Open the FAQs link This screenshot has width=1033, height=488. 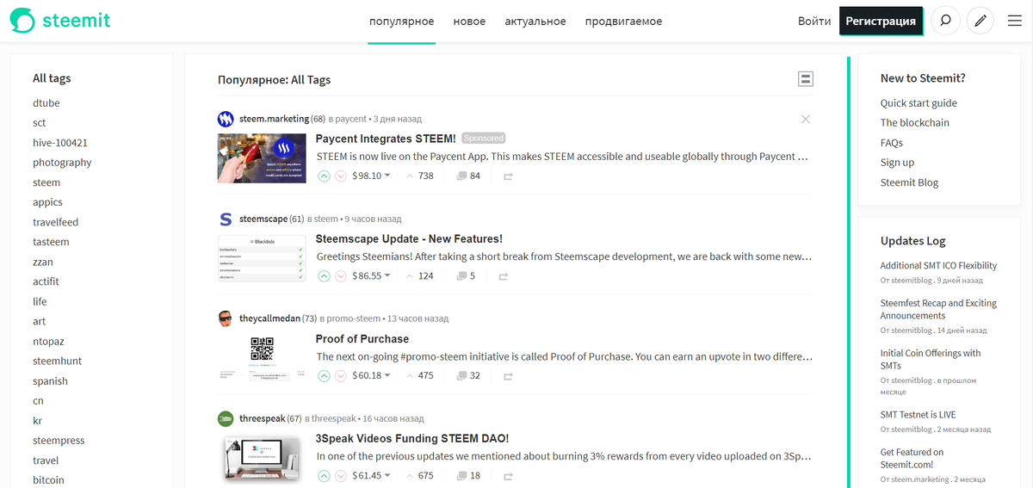click(x=892, y=143)
